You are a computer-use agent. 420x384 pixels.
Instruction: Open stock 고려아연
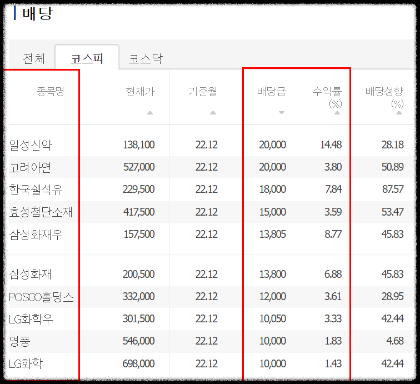point(30,167)
